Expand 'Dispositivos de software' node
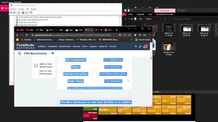Image resolution: width=218 pixels, height=122 pixels. pyautogui.click(x=14, y=22)
